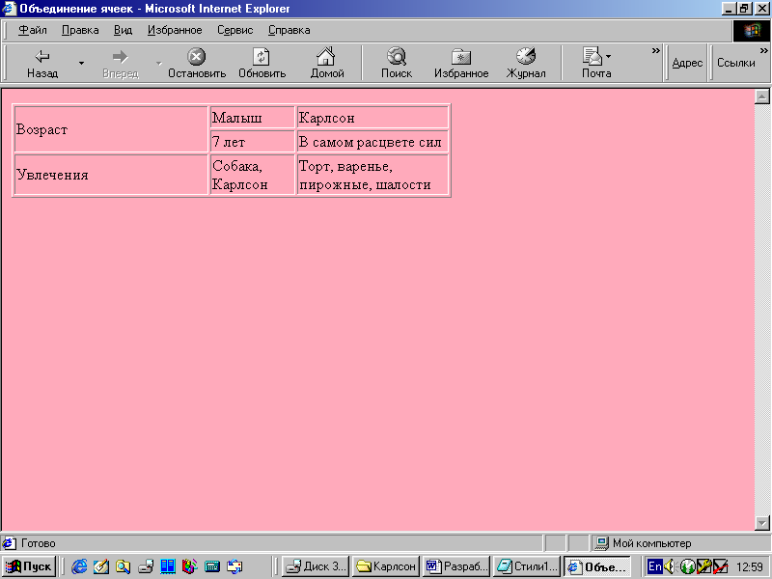772x579 pixels.
Task: Launch Internet Explorer from Quick Launch
Action: tap(79, 566)
